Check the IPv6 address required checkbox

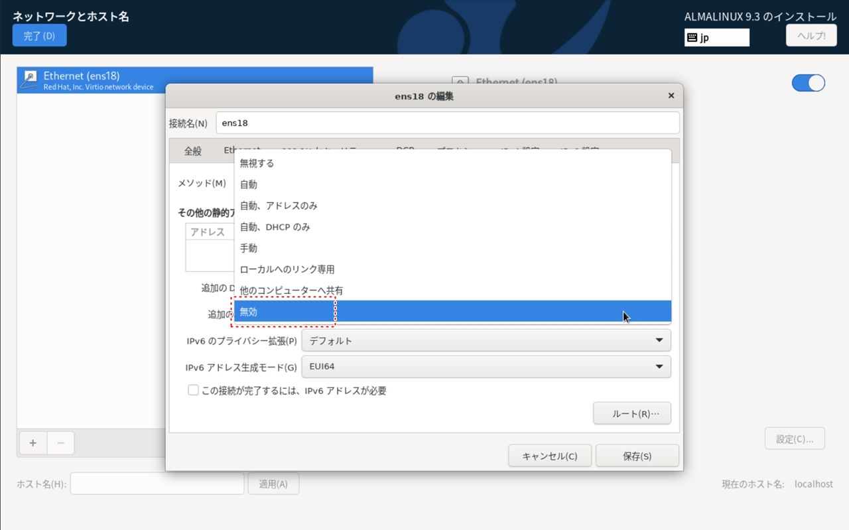tap(193, 391)
